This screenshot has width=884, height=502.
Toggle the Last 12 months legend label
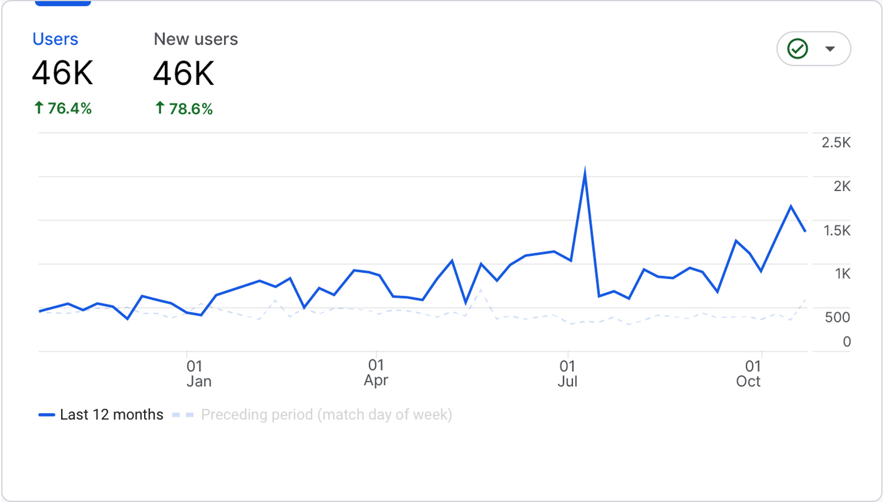tap(111, 415)
